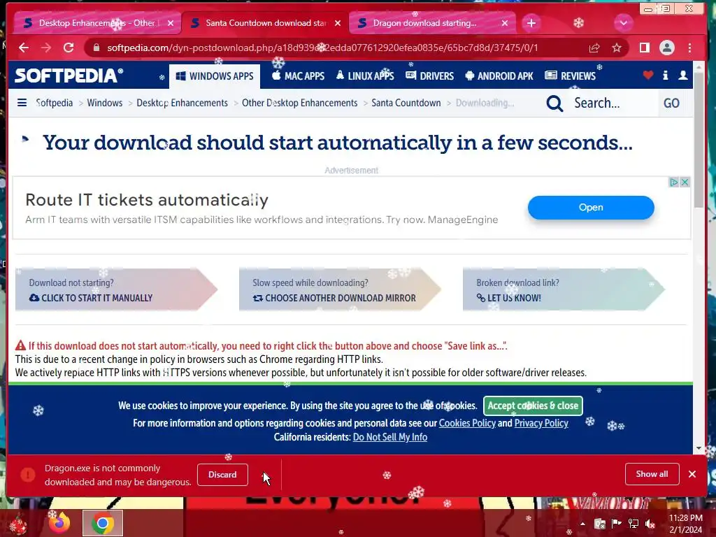Open the MAC APPS menu item
This screenshot has height=537, width=716.
pos(298,76)
